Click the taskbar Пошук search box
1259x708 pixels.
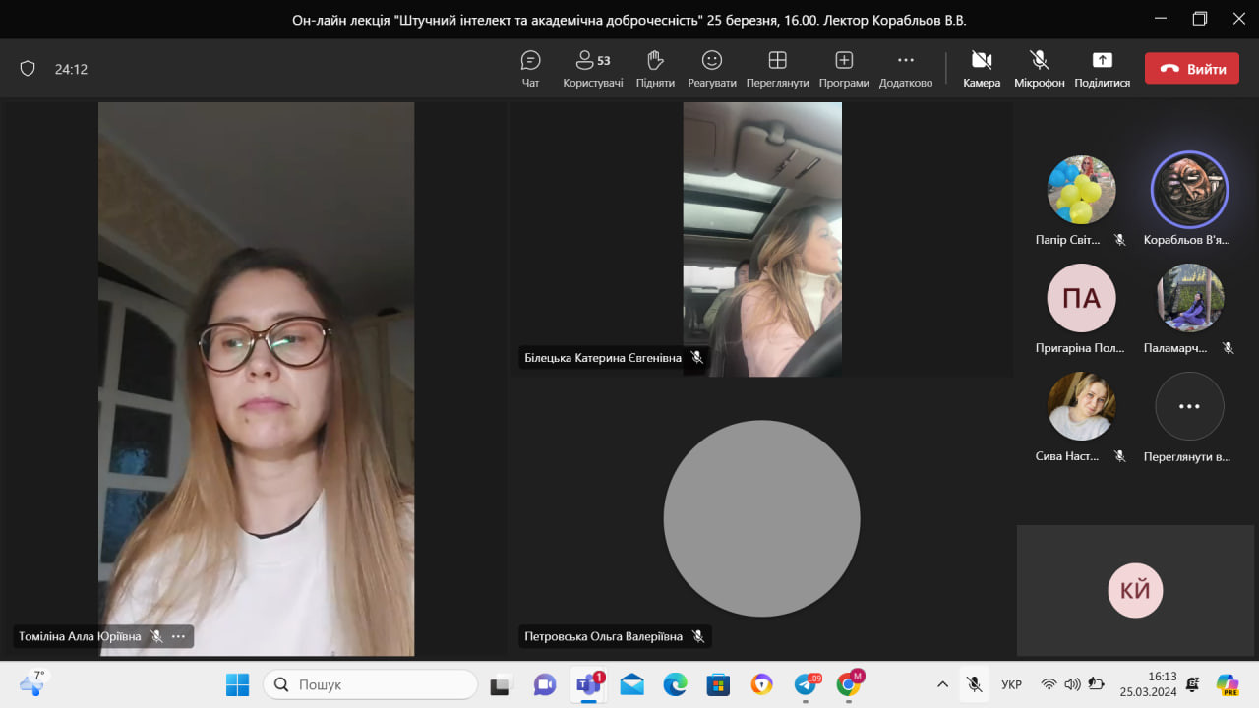pos(370,684)
